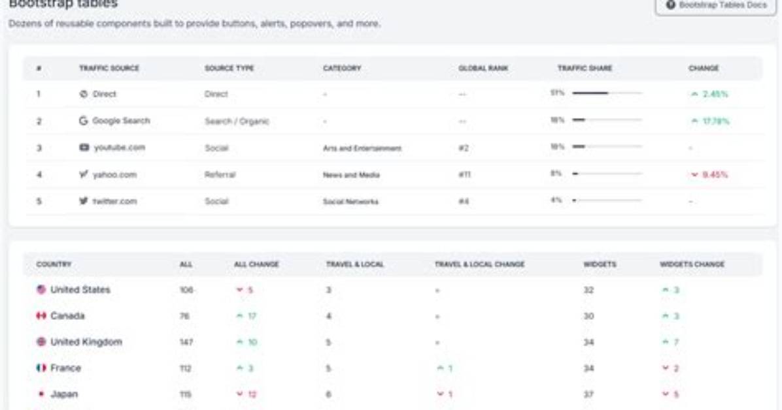Click the France flag icon

41,368
